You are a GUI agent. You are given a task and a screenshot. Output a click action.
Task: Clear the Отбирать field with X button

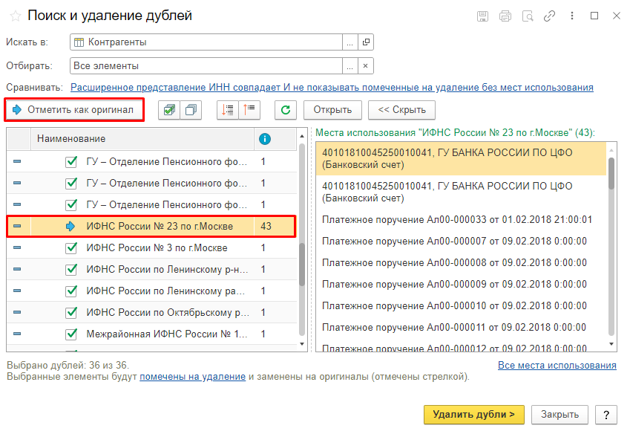click(365, 66)
